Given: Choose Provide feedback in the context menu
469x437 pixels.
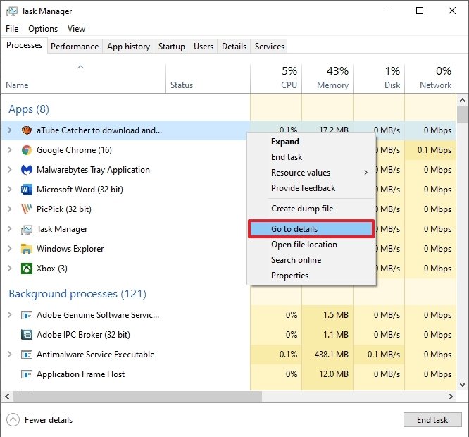Looking at the screenshot, I should pos(312,188).
